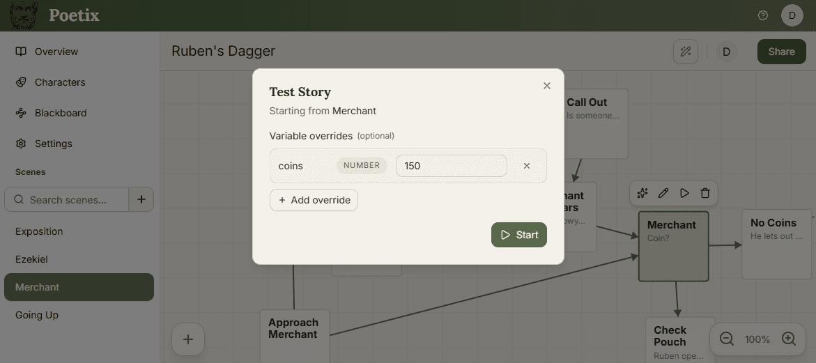Click the Scenes section heading

[x=30, y=172]
